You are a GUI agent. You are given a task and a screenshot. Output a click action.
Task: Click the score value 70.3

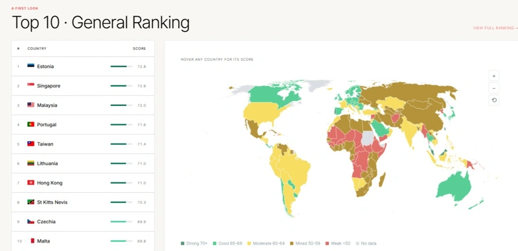coord(141,202)
